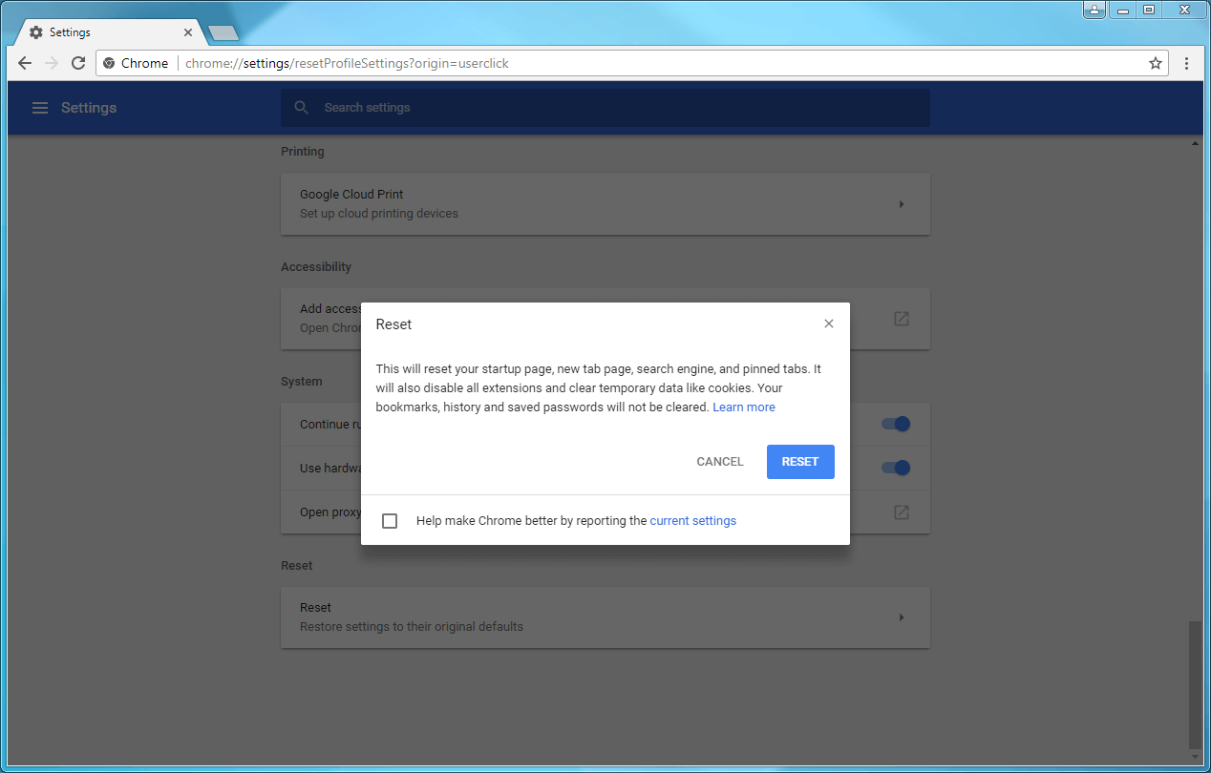Click the CANCEL button
The height and width of the screenshot is (773, 1211).
click(x=720, y=462)
